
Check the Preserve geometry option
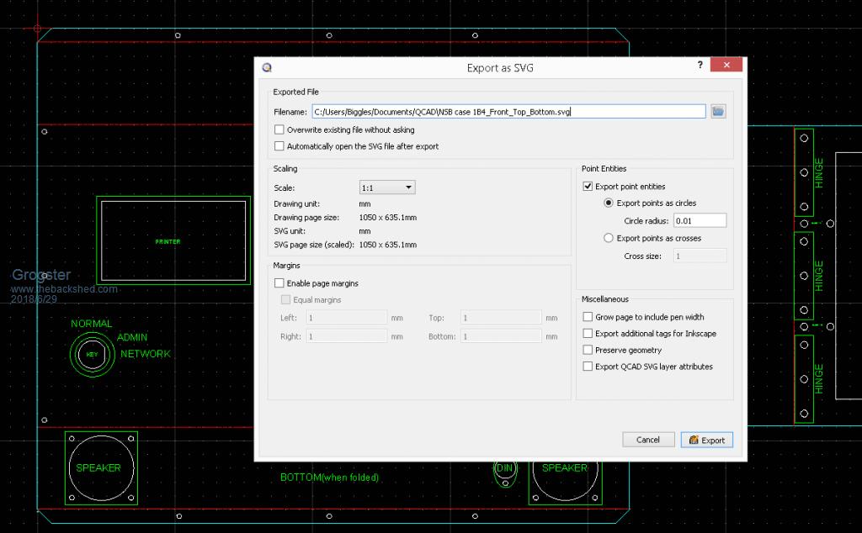pyautogui.click(x=588, y=350)
